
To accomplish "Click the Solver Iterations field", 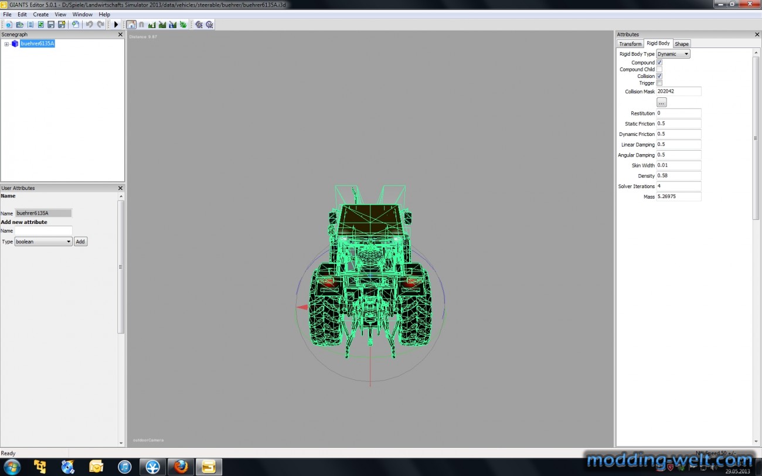I will point(679,186).
